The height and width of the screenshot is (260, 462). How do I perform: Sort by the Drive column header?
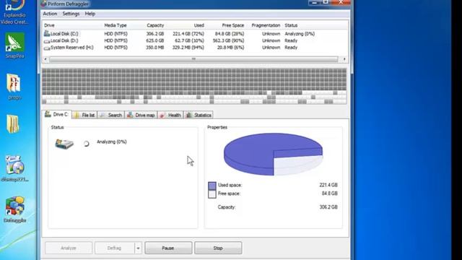pos(49,25)
